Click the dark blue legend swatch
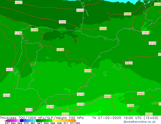 22,120
